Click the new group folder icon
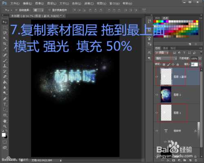The width and height of the screenshot is (204, 163). point(185,160)
